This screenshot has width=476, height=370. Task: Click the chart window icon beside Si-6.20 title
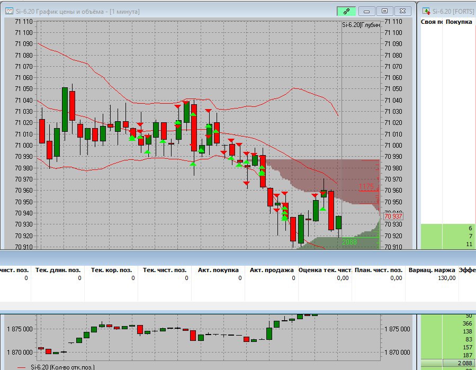(x=10, y=11)
